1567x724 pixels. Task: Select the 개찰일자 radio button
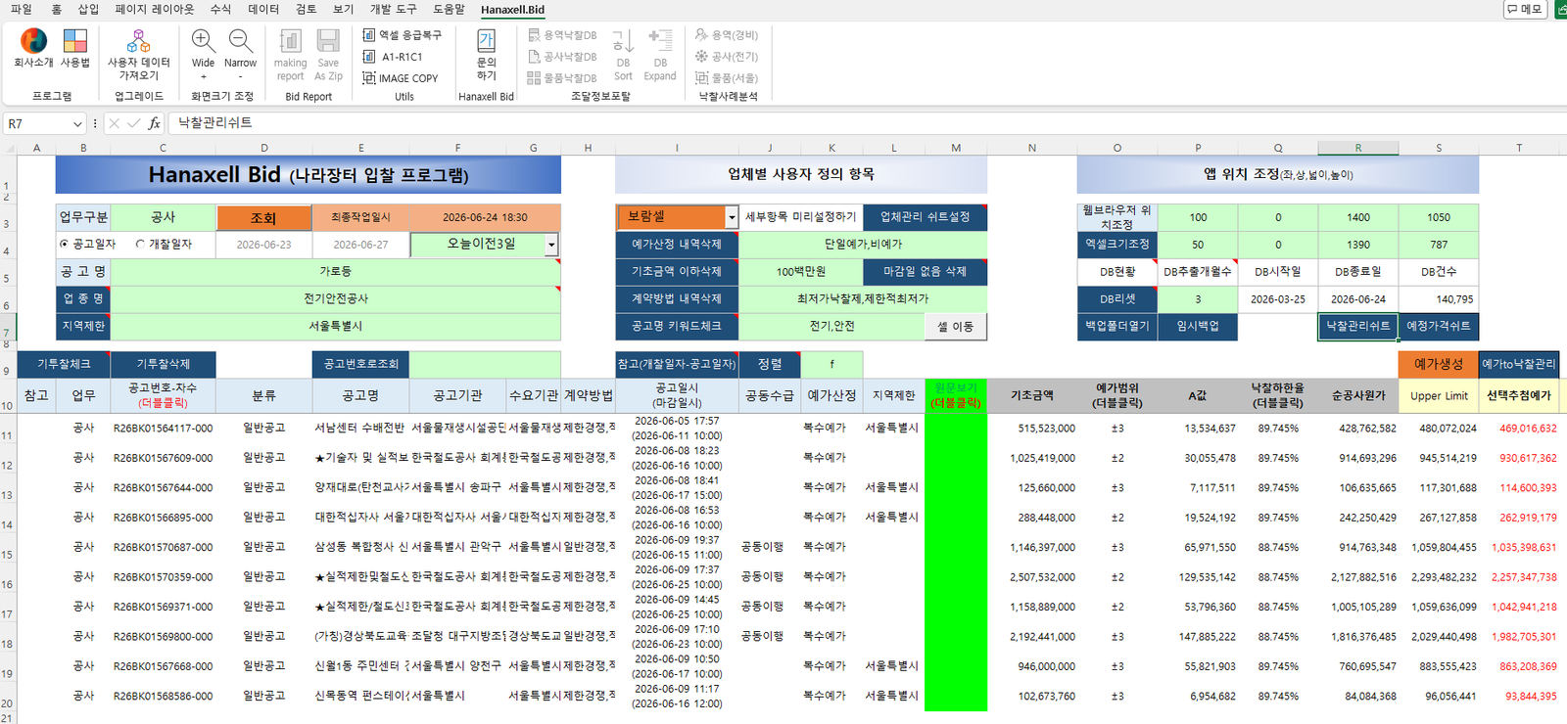pos(140,245)
